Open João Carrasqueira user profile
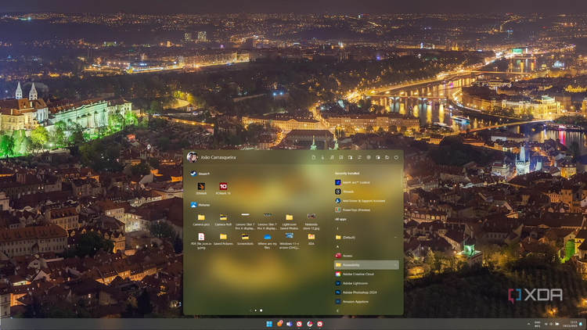The width and height of the screenshot is (587, 330). click(x=211, y=157)
